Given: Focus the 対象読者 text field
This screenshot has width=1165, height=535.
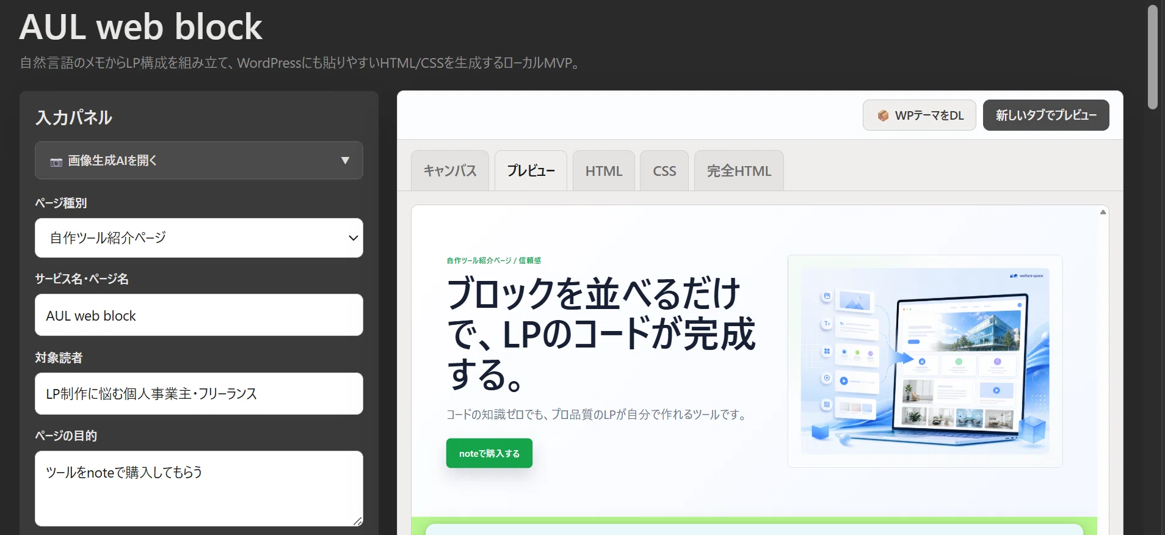Looking at the screenshot, I should coord(199,393).
